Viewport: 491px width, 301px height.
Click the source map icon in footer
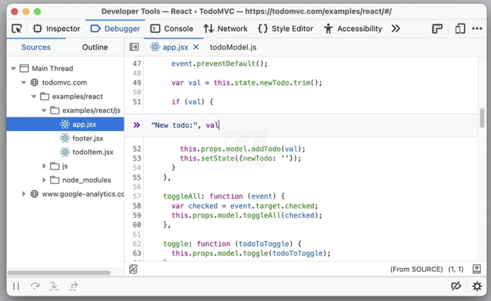(x=477, y=269)
